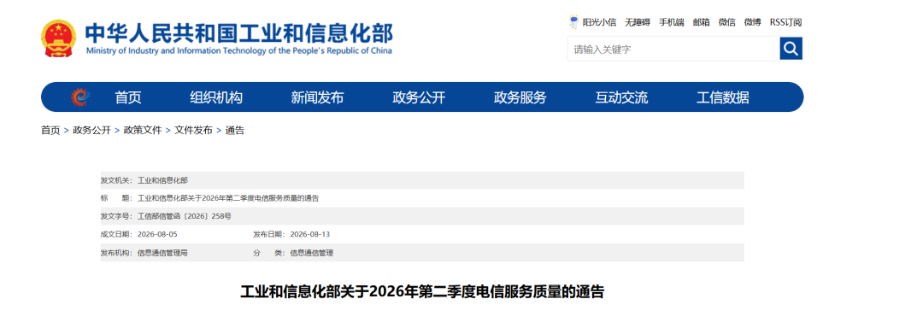The height and width of the screenshot is (334, 923).
Task: Click the bold article headline
Action: (x=422, y=292)
